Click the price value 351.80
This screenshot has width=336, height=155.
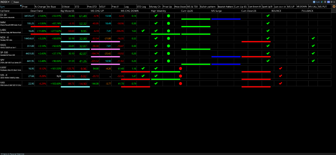tap(30, 46)
